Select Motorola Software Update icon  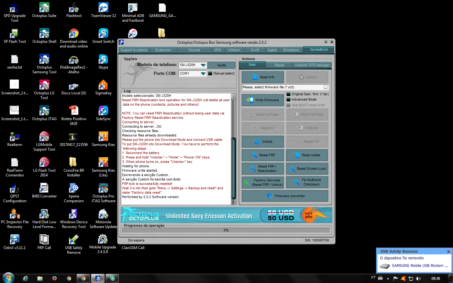103,219
